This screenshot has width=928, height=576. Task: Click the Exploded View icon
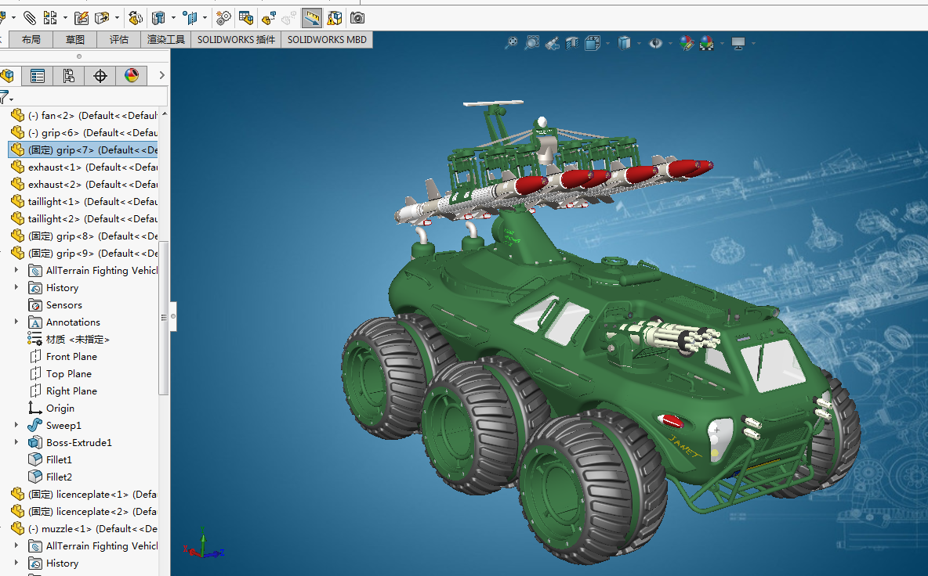[269, 18]
